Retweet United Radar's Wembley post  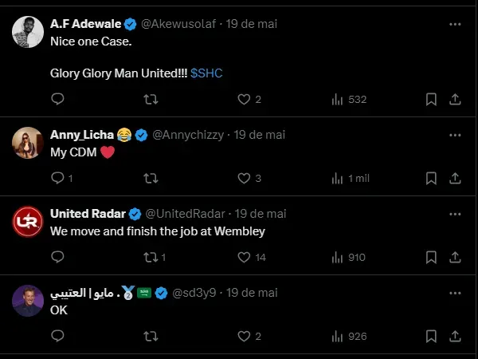[149, 257]
